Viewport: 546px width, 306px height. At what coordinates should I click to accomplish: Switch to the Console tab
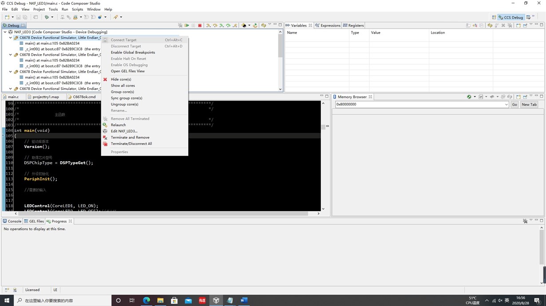[x=12, y=221]
